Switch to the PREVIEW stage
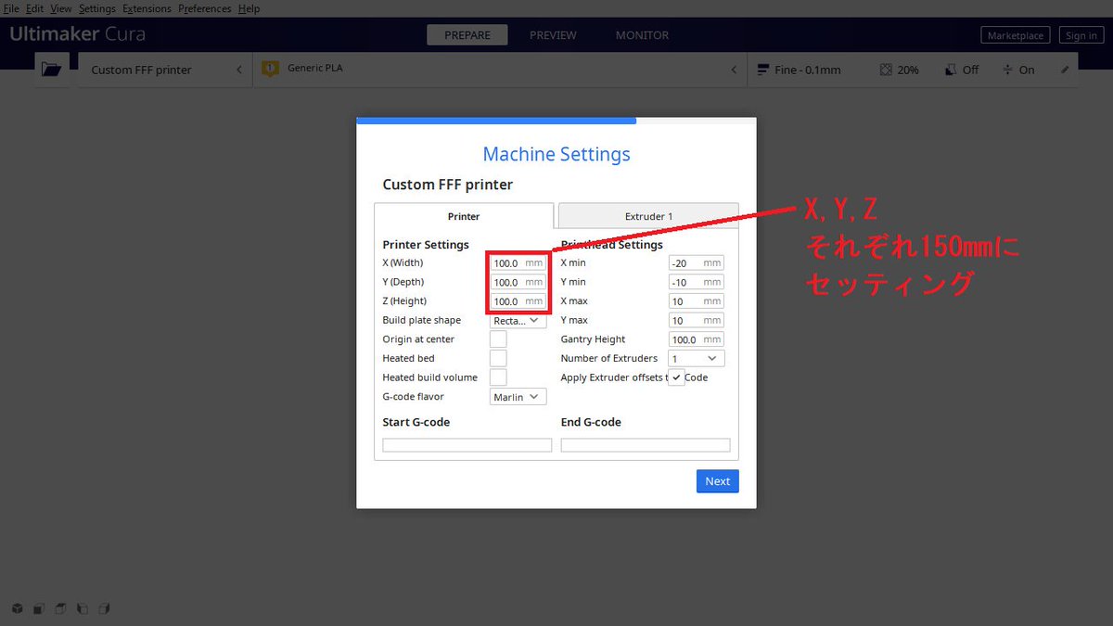 (553, 35)
